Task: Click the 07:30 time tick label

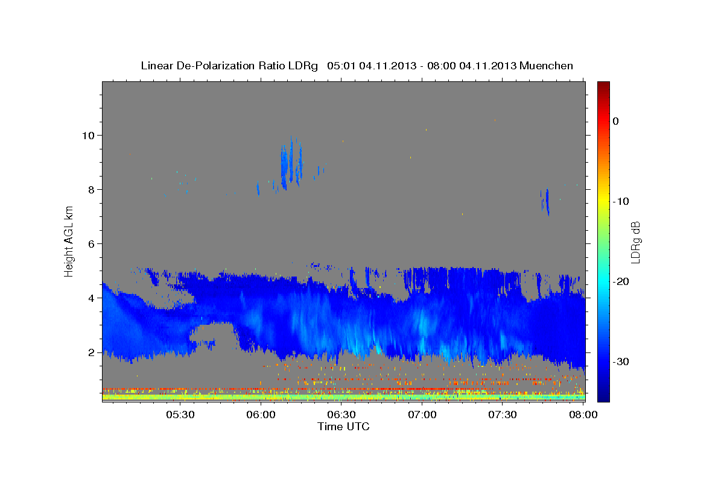Action: [503, 415]
